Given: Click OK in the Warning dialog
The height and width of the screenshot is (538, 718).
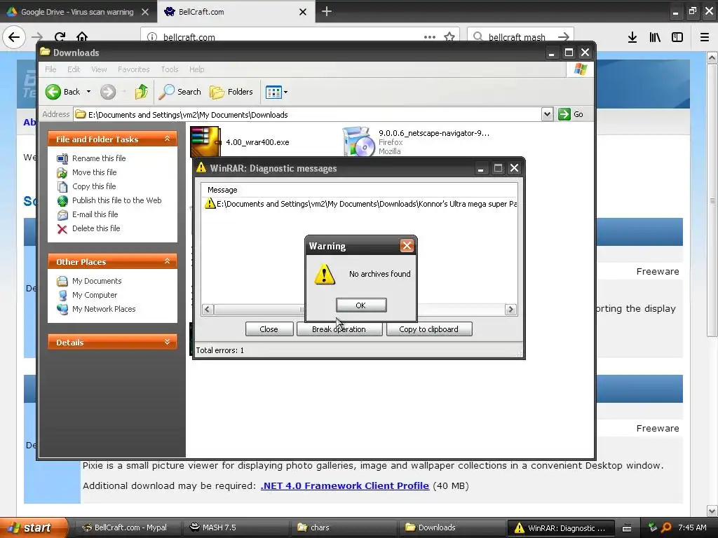Looking at the screenshot, I should point(361,305).
